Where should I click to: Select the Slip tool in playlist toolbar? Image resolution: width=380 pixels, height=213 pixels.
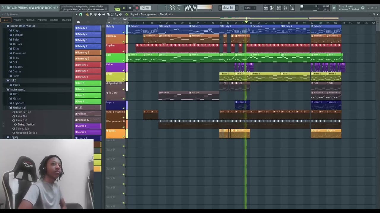point(104,14)
